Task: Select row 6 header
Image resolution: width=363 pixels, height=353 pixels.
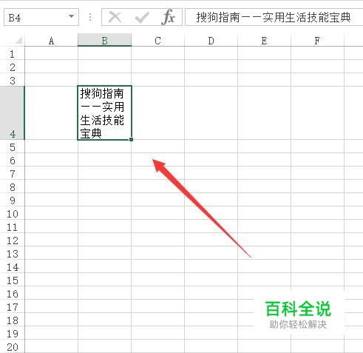Action: (x=13, y=160)
